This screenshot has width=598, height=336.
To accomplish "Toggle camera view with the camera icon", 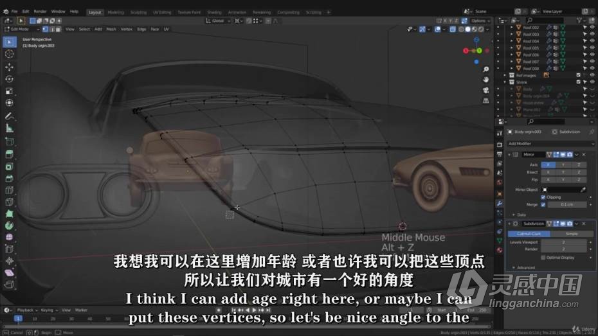I will (x=486, y=91).
